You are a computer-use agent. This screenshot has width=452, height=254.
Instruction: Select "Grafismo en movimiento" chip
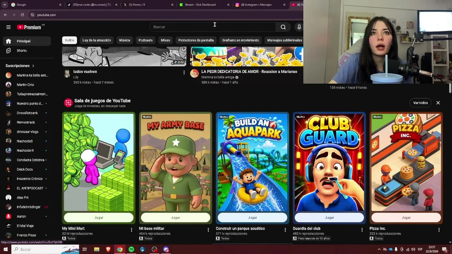tap(240, 40)
